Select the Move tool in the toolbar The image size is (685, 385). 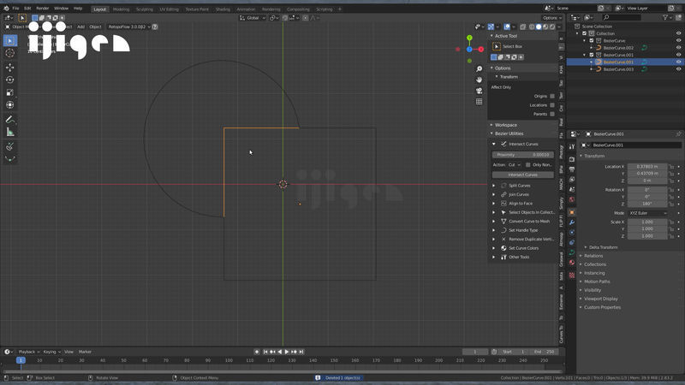pyautogui.click(x=10, y=67)
